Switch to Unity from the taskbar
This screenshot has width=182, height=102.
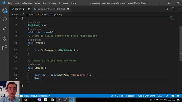pos(59,100)
